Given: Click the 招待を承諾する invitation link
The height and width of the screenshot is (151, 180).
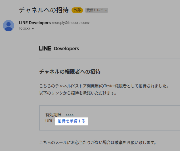Looking at the screenshot, I should click(x=71, y=121).
